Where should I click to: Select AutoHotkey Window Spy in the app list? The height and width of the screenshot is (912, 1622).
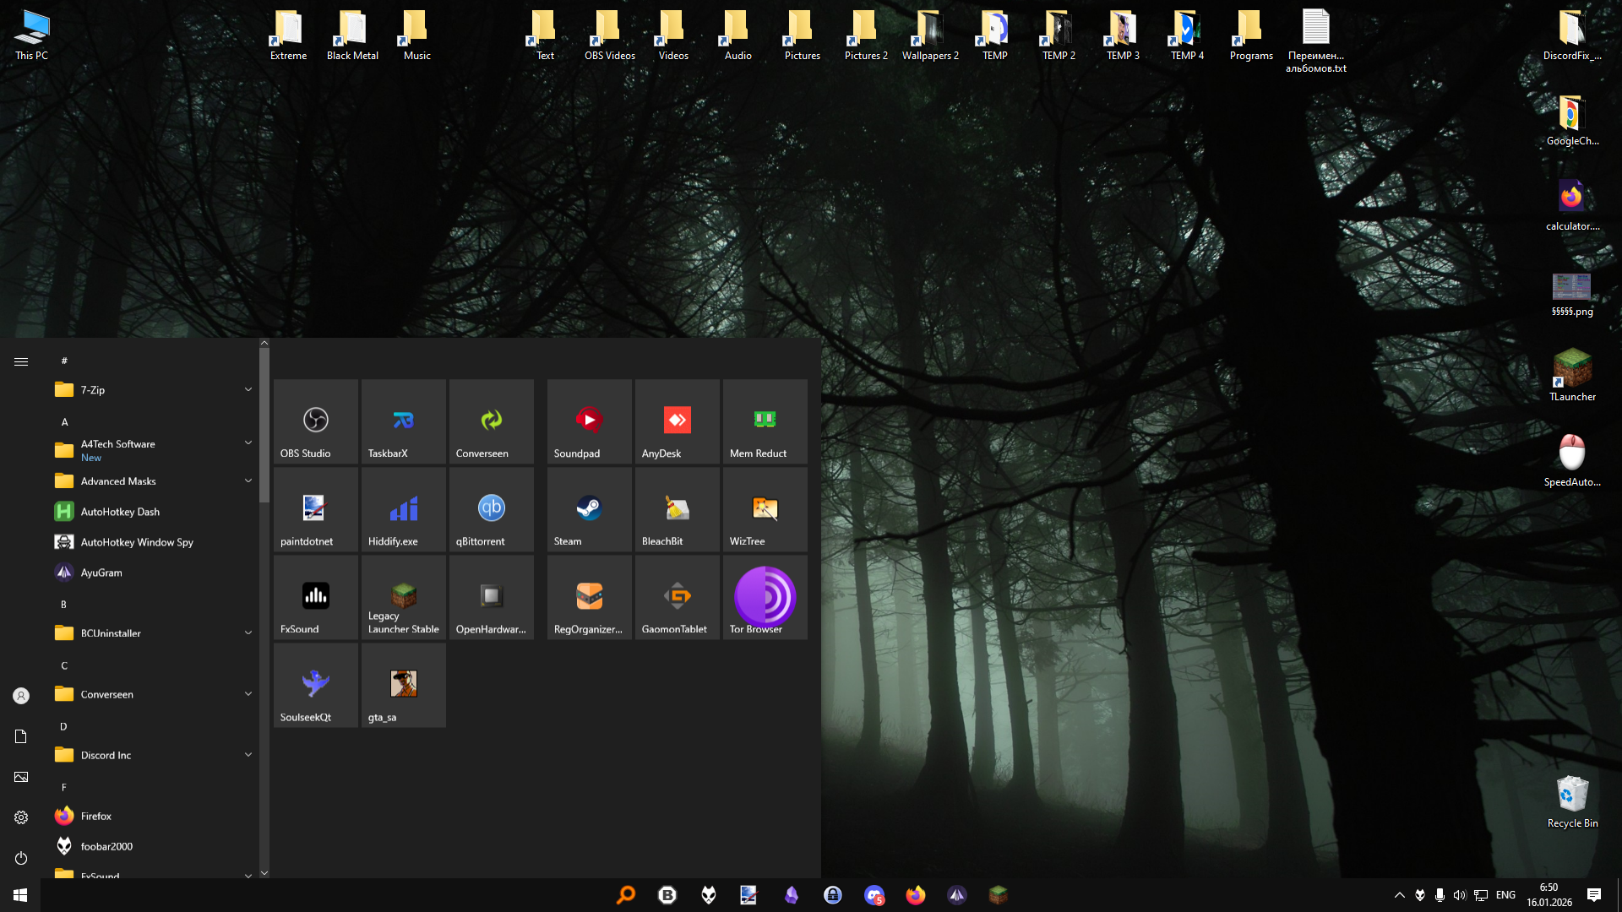point(136,542)
